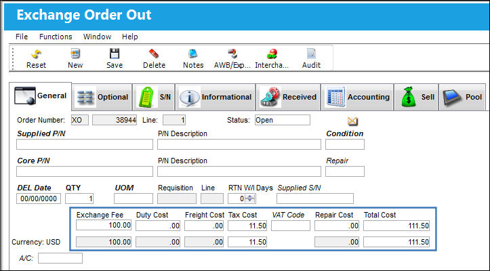
Task: Switch to the Accounting tab
Action: (x=357, y=97)
